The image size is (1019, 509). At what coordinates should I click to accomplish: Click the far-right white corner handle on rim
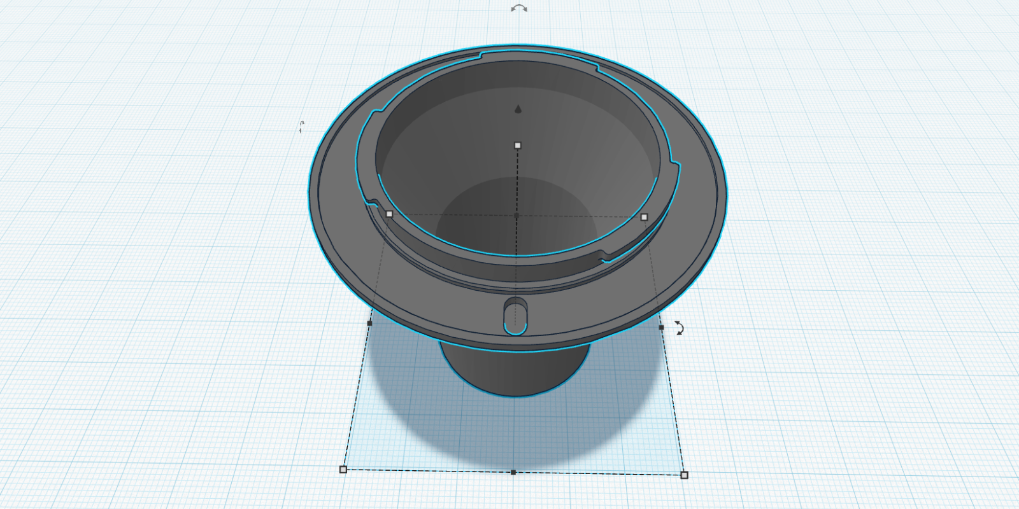tap(644, 217)
